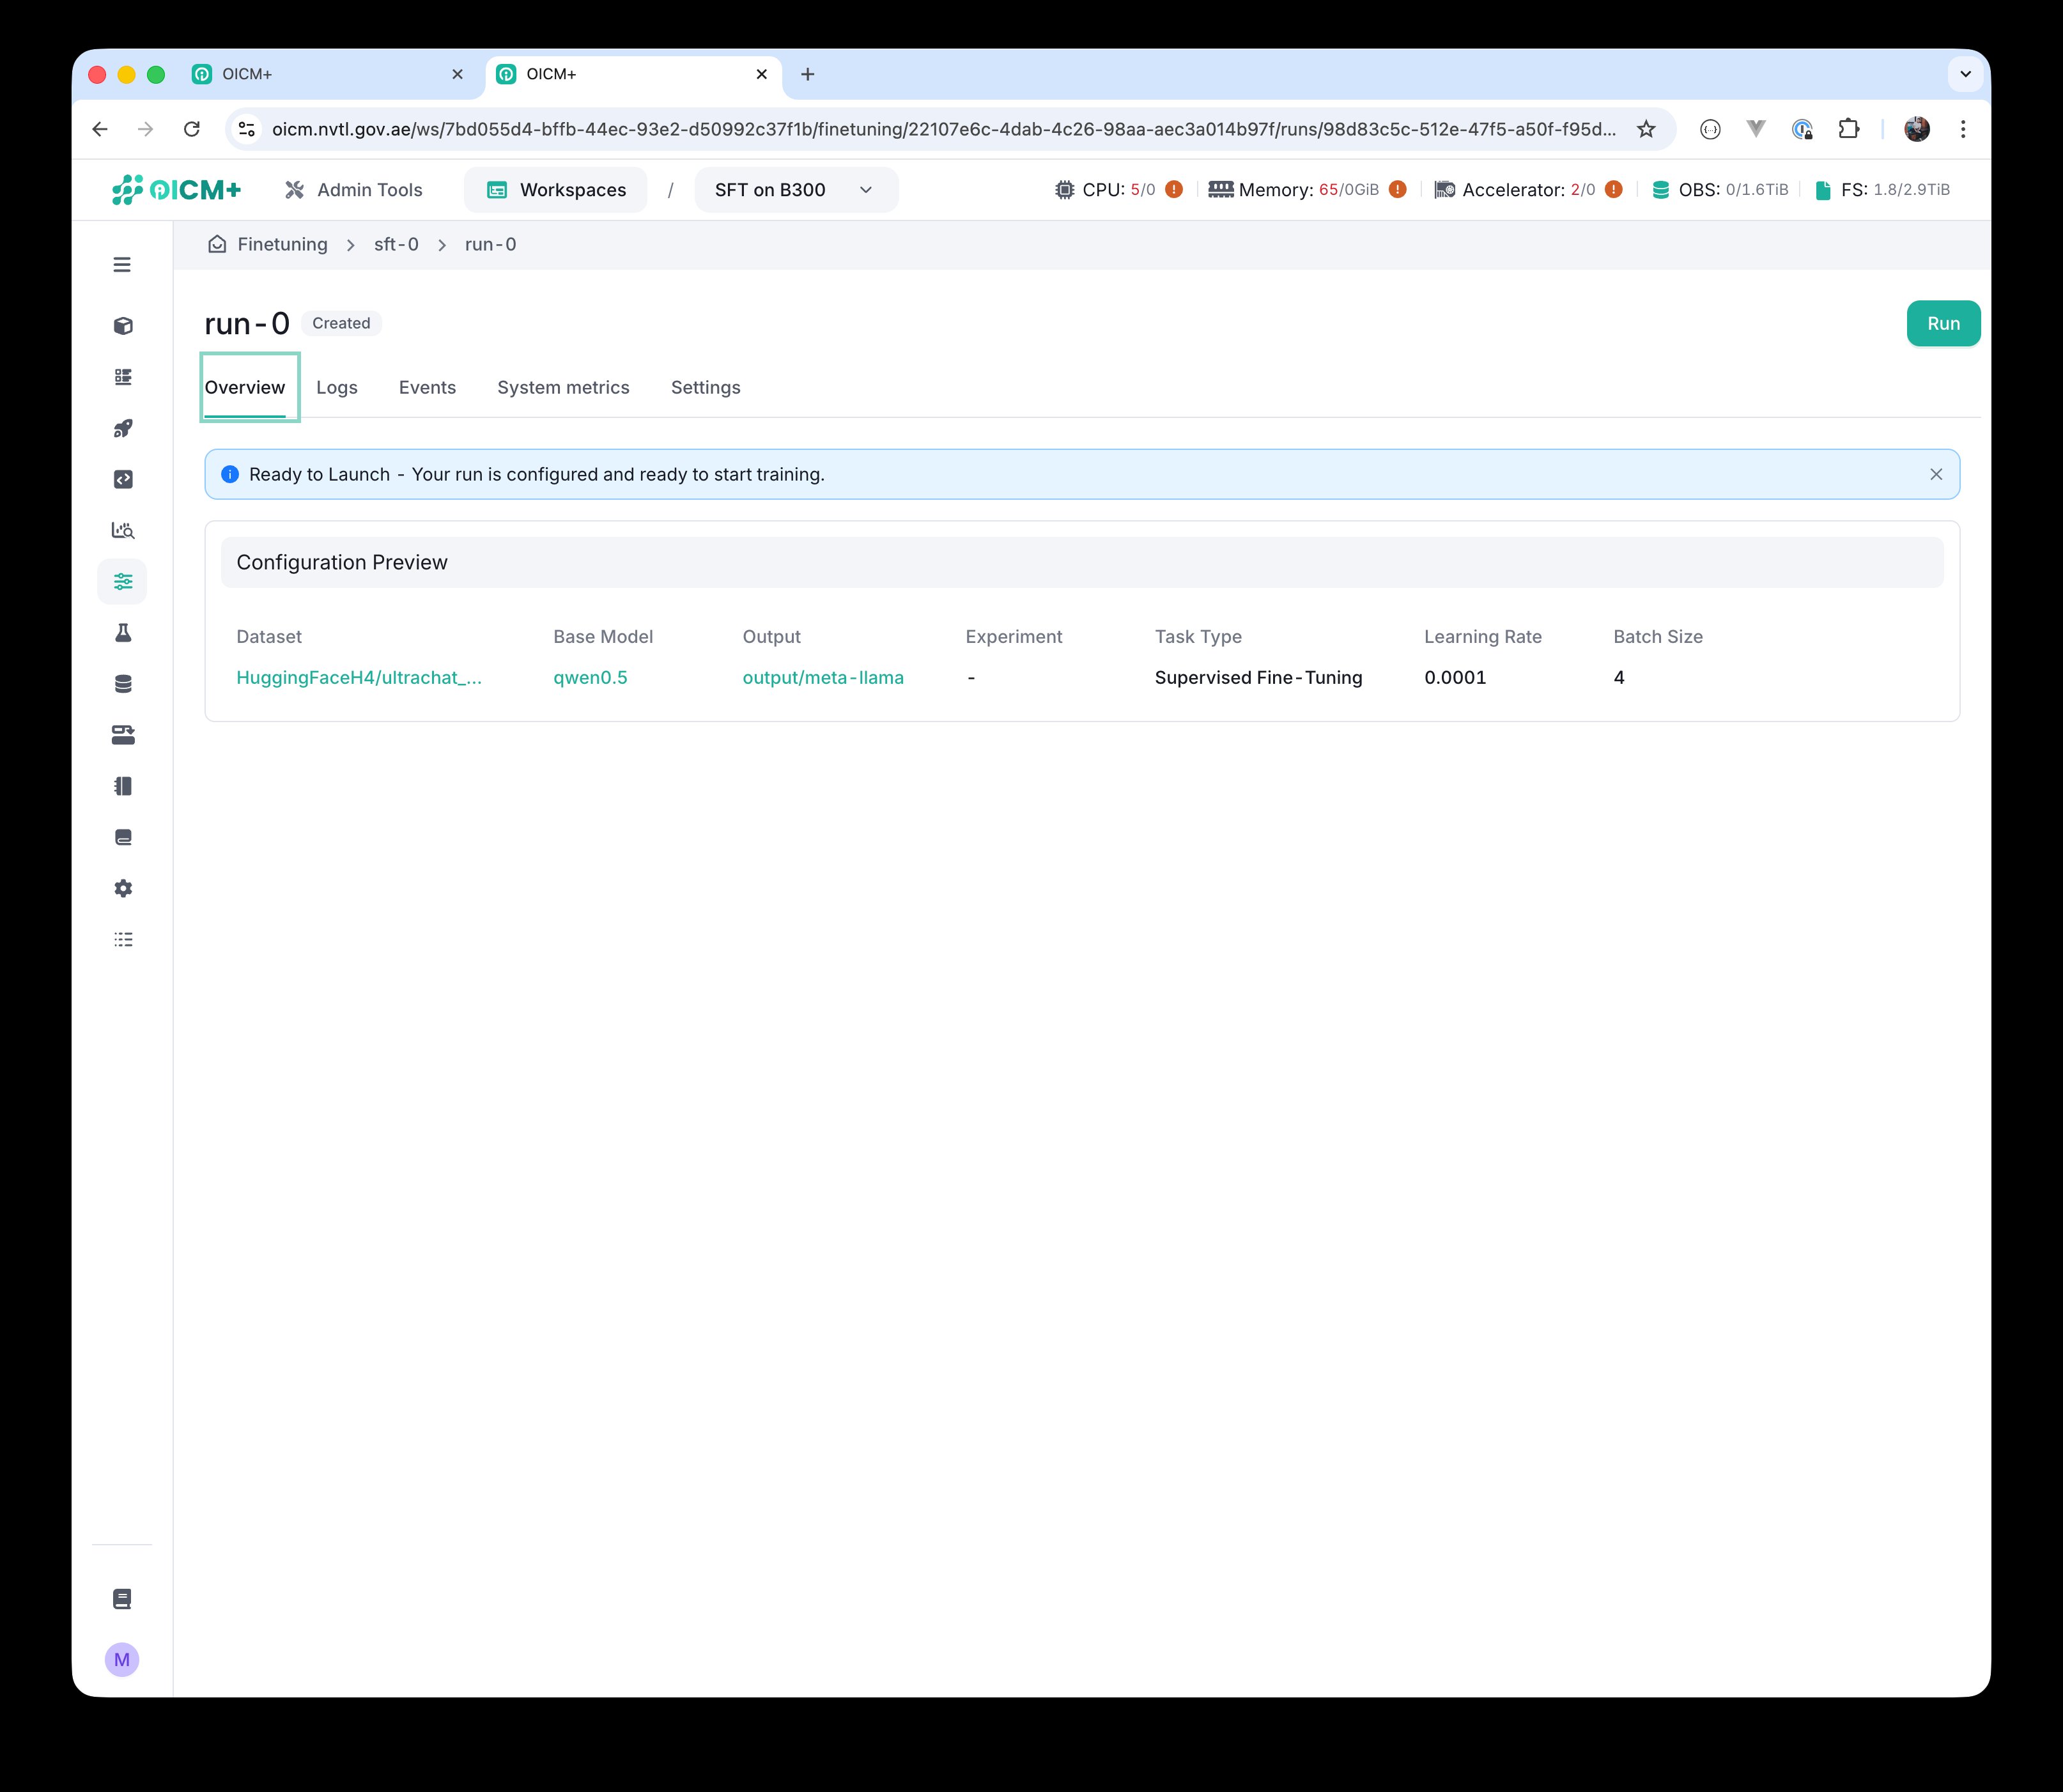Screen dimensions: 2063x1792
Task: Open browser extensions puzzle icon
Action: click(1848, 129)
